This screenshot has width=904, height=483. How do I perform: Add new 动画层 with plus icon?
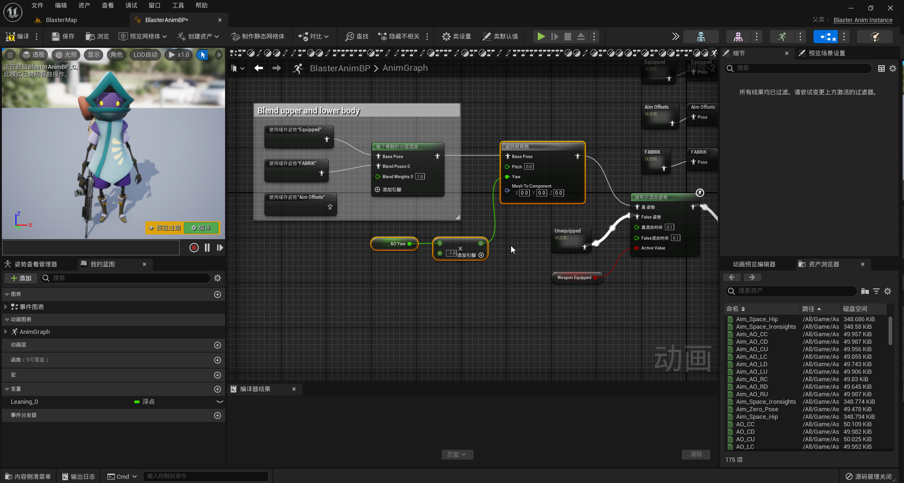pos(218,345)
